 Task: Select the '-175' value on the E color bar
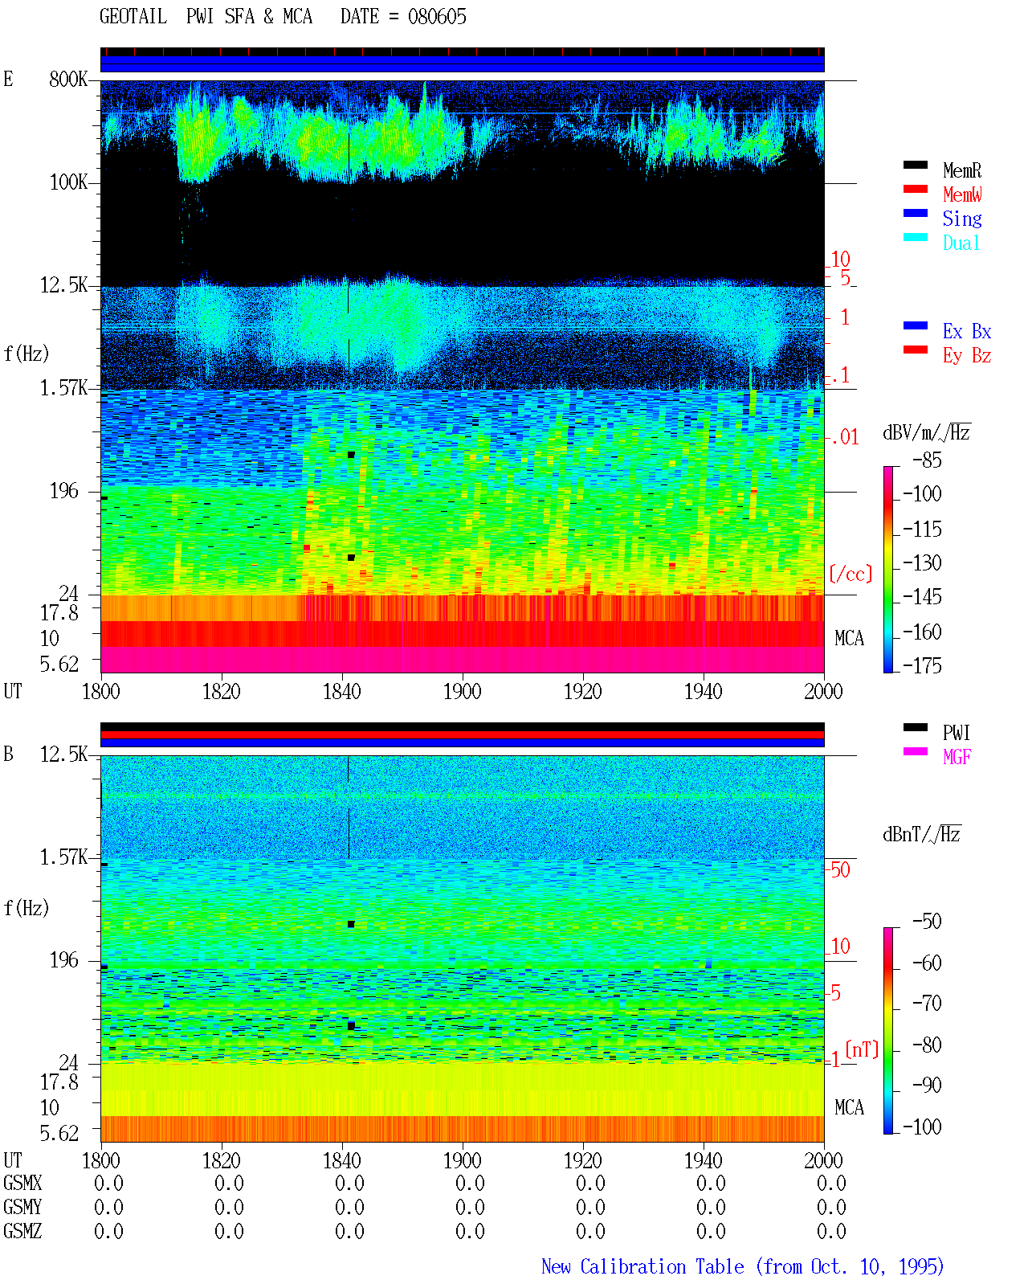[x=922, y=665]
